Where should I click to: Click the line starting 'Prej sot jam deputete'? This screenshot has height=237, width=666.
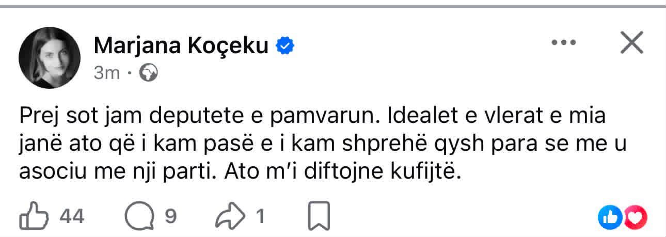312,116
